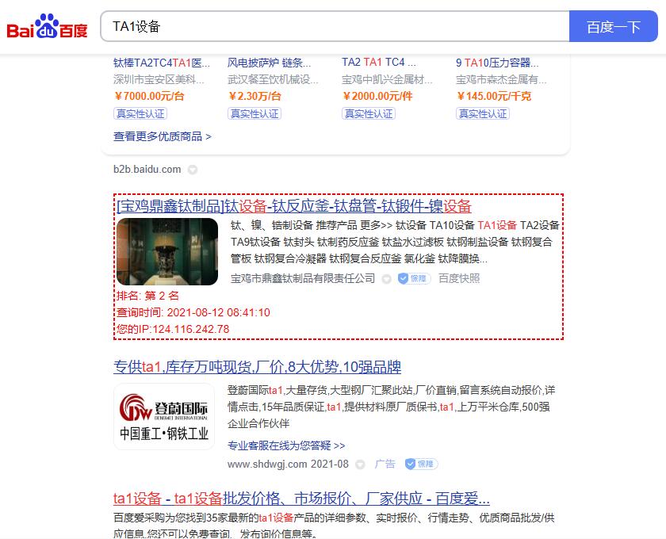The image size is (666, 539).
Task: Click the Baidu logo
Action: coord(47,26)
